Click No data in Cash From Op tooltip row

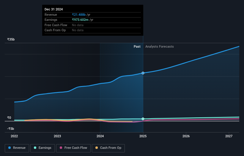[x=78, y=30]
